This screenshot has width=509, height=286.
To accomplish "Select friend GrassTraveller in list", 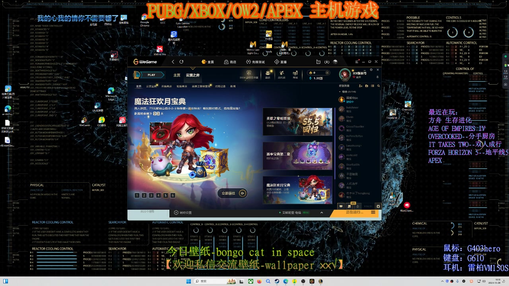I will click(359, 128).
